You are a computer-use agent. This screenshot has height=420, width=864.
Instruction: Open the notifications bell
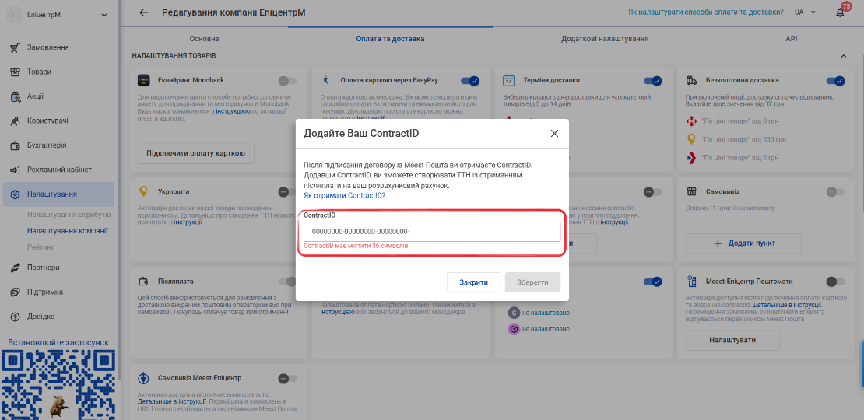(840, 12)
